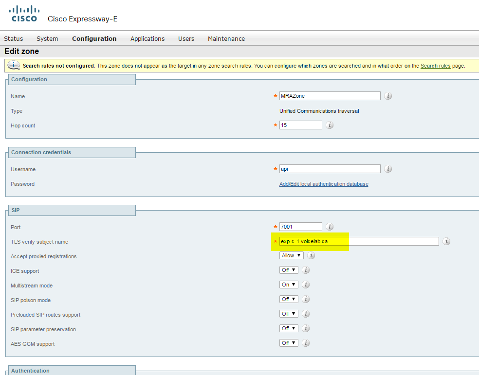Open the AES GCM support dropdown
479x375 pixels.
[x=289, y=343]
